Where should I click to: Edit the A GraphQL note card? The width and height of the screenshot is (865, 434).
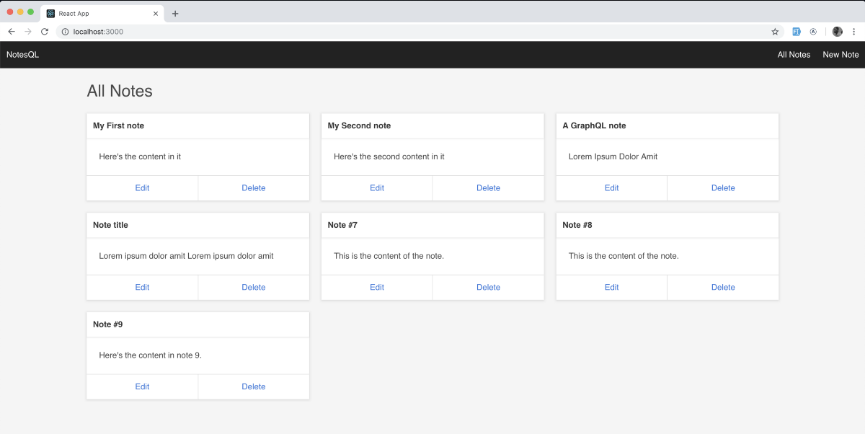[x=611, y=188]
